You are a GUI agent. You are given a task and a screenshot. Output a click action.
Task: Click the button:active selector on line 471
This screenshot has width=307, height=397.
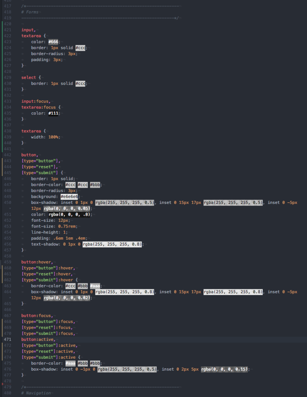(38, 339)
